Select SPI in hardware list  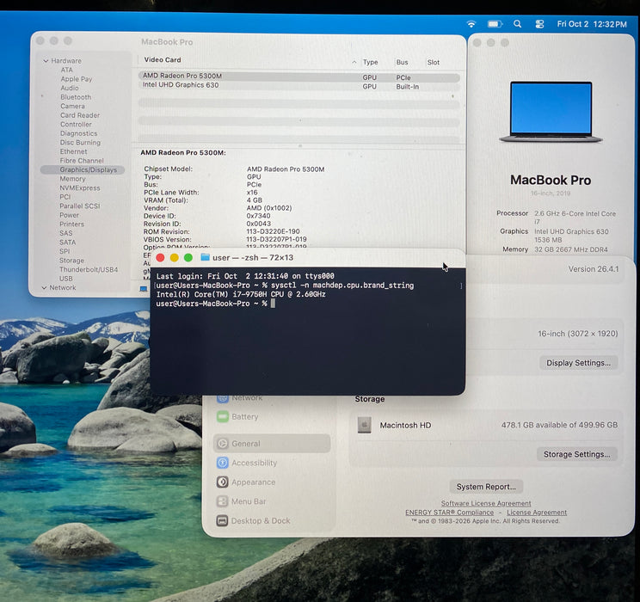(65, 251)
